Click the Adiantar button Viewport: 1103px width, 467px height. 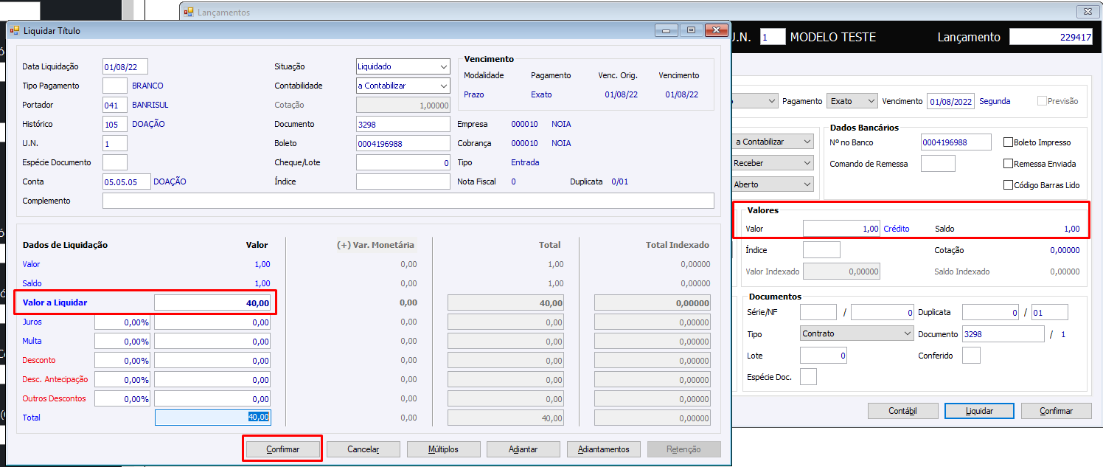point(523,449)
